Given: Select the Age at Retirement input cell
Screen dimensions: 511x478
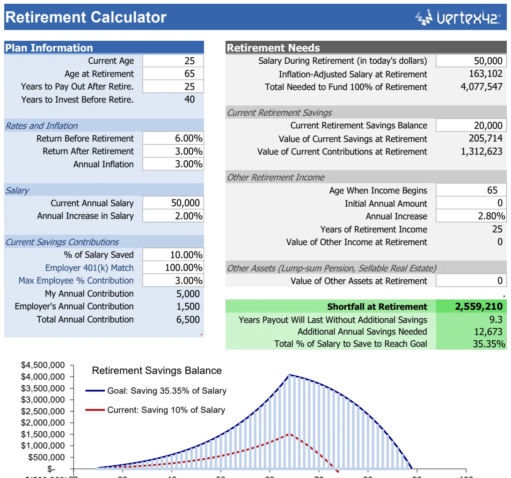Looking at the screenshot, I should coord(173,74).
